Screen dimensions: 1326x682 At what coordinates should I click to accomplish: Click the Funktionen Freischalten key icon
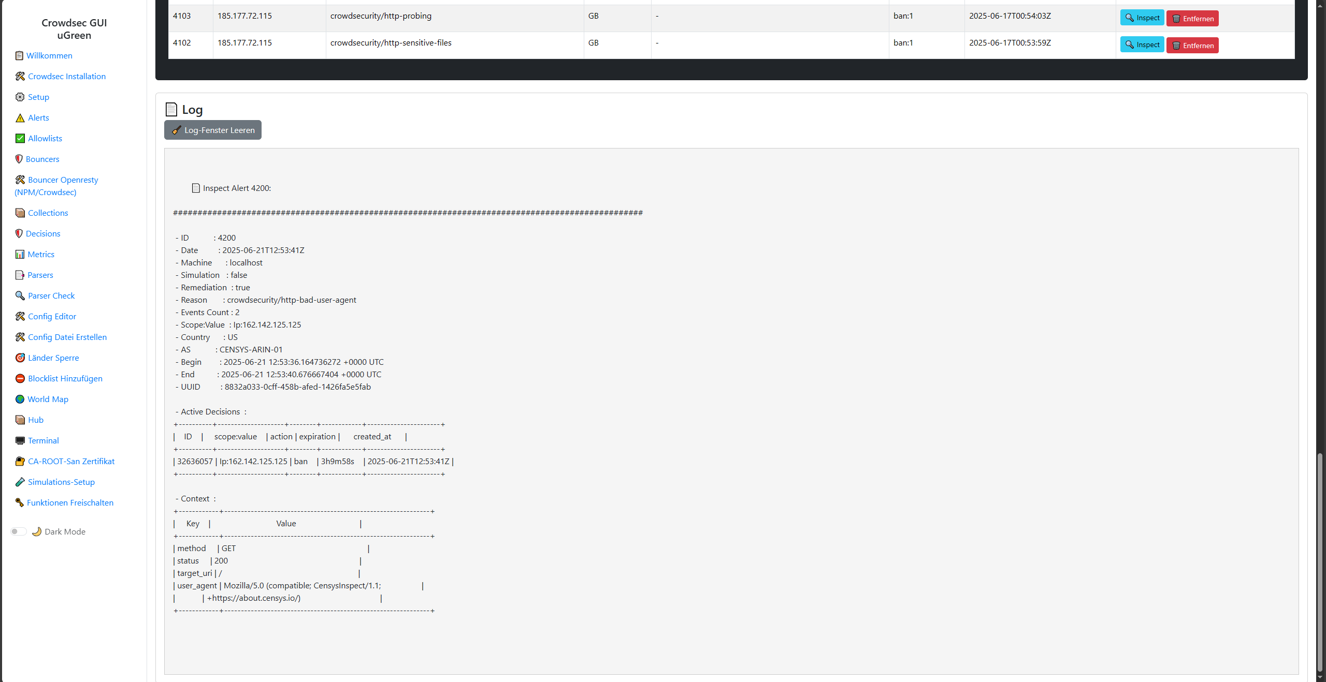tap(20, 502)
